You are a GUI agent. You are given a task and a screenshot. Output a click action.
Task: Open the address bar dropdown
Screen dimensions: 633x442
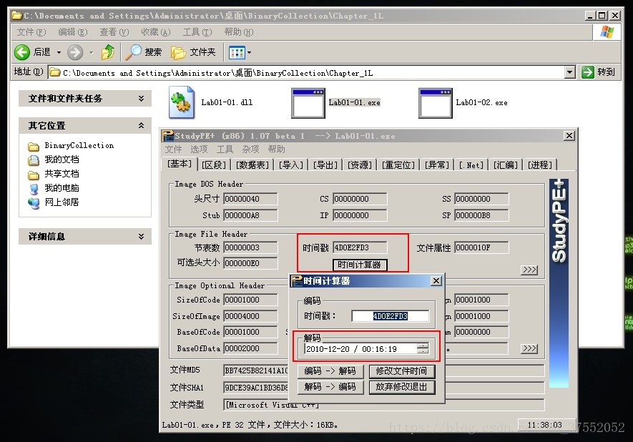pos(569,72)
